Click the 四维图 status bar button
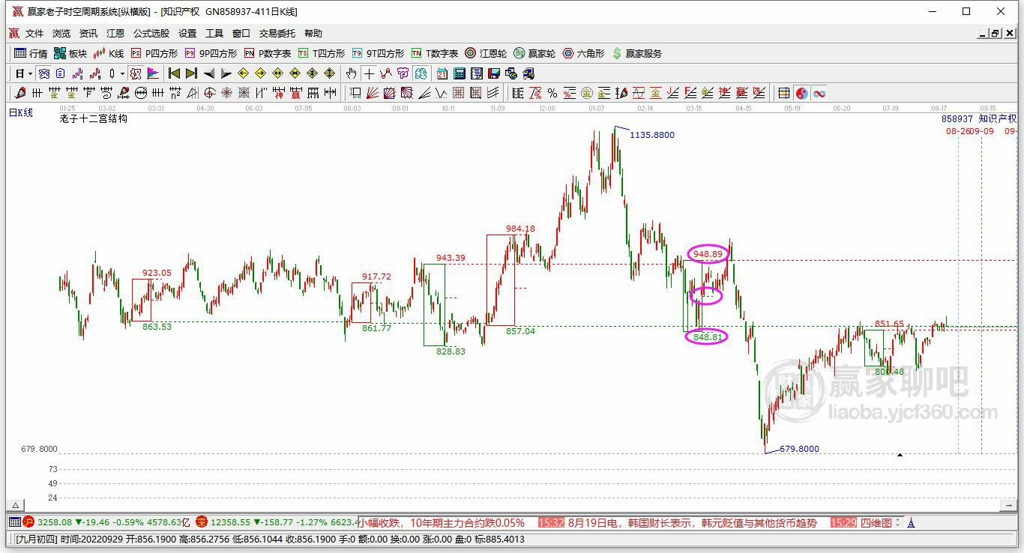The height and width of the screenshot is (553, 1024). point(876,522)
